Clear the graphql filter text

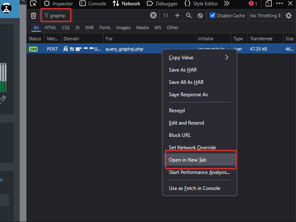(x=153, y=16)
